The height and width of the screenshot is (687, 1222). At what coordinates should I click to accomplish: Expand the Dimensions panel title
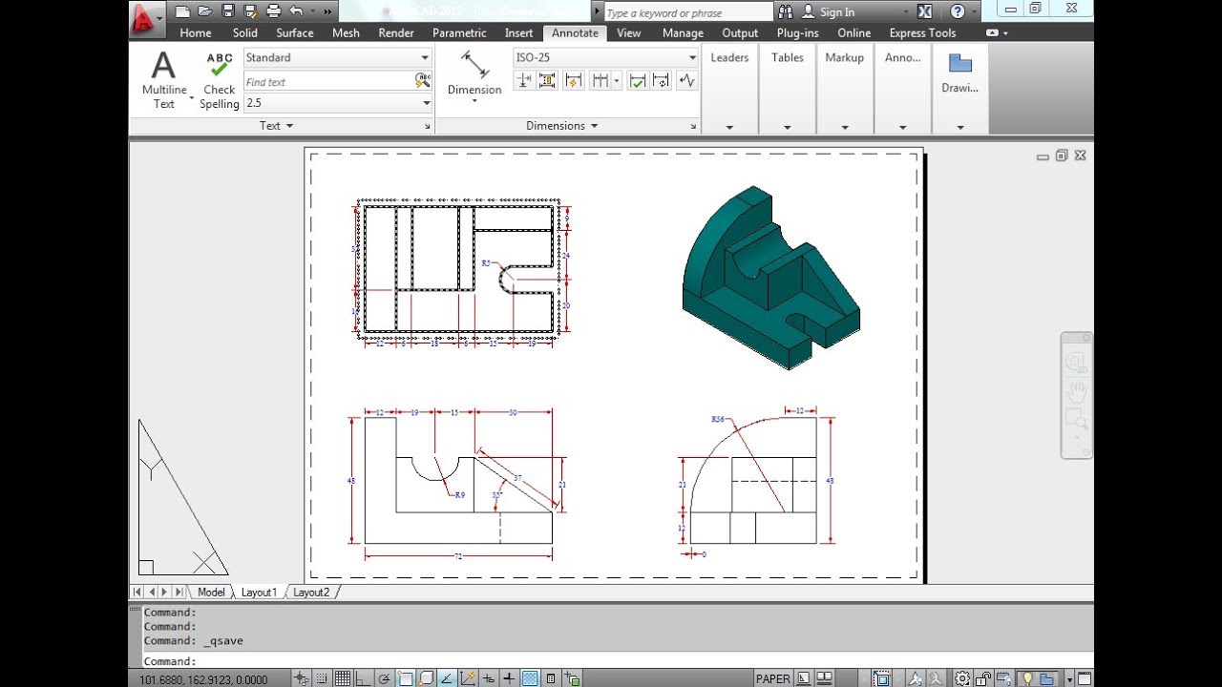pyautogui.click(x=562, y=126)
